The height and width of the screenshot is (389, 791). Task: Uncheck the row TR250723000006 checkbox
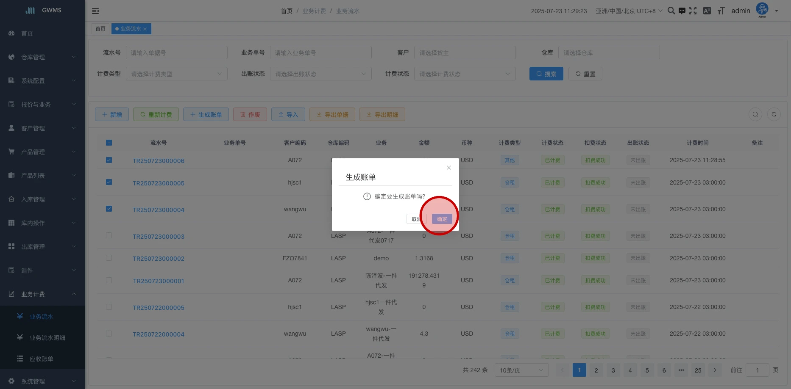[109, 160]
